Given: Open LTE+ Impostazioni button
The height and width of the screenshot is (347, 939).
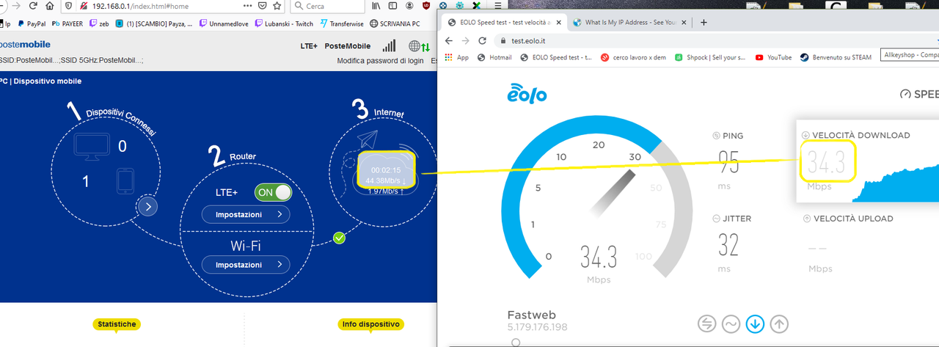Looking at the screenshot, I should coord(246,215).
